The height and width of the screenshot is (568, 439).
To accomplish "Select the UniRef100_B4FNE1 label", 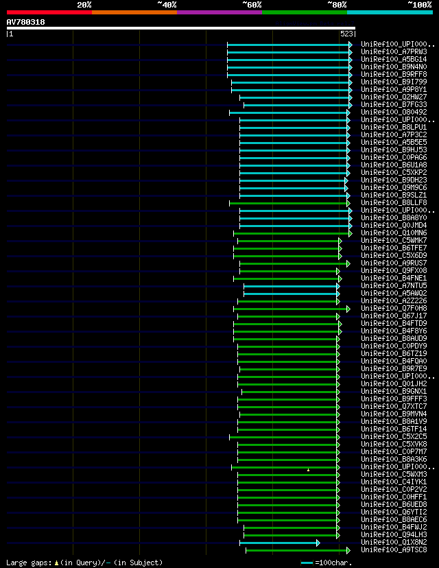I will tap(394, 279).
